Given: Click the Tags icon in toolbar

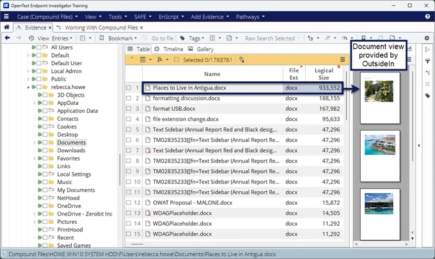Looking at the screenshot, I should pyautogui.click(x=182, y=38).
